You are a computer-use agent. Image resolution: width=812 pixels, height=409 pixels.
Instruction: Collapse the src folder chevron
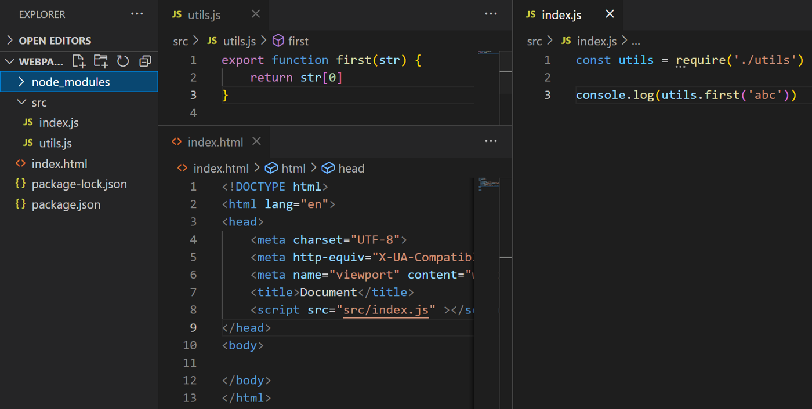(21, 102)
